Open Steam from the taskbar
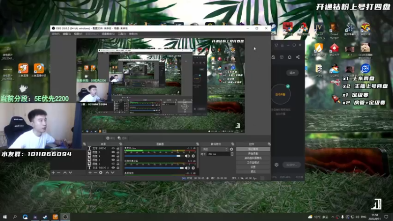Image resolution: width=393 pixels, height=221 pixels. 45,217
